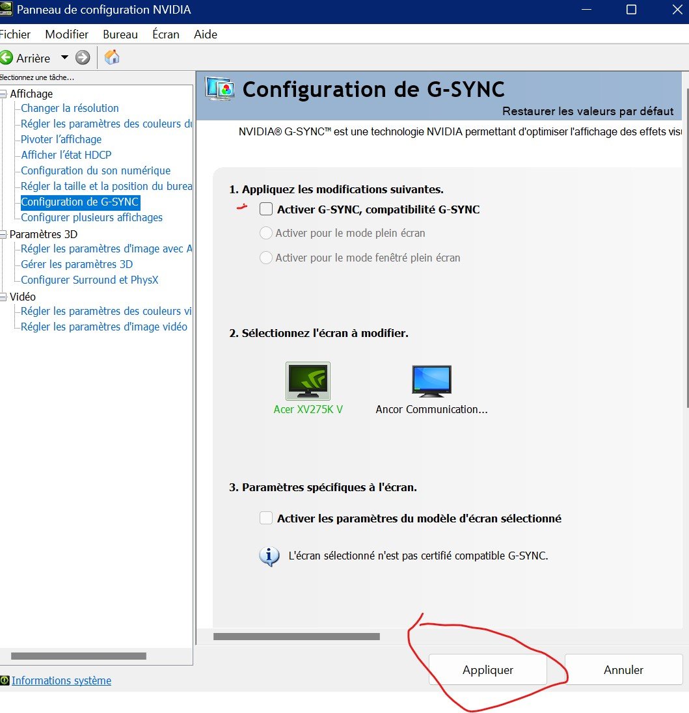Open Configuration du son numérique
This screenshot has width=689, height=713.
point(96,170)
